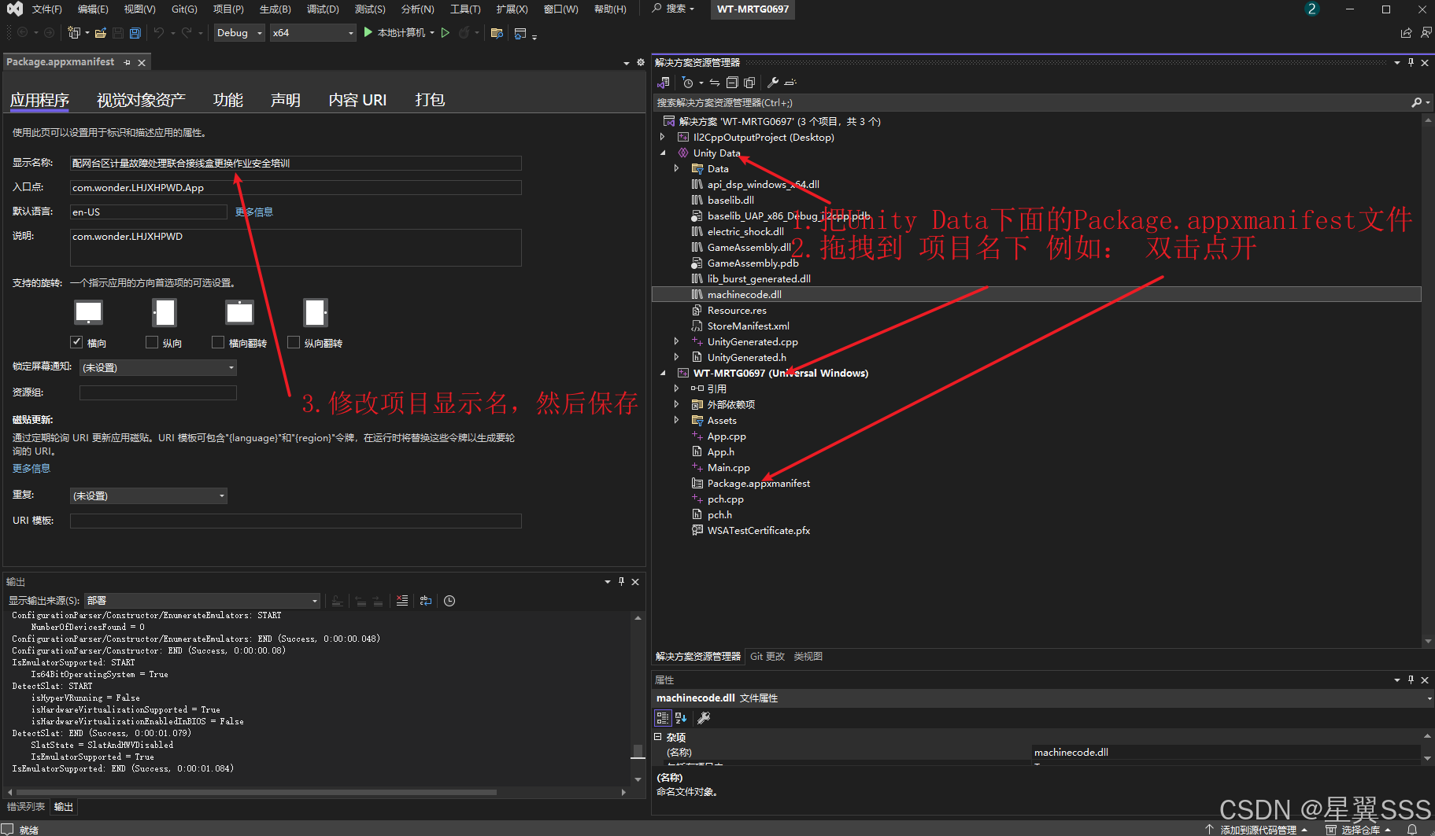Enable the 横向翻转 rotation option
The height and width of the screenshot is (836, 1435).
click(x=218, y=341)
